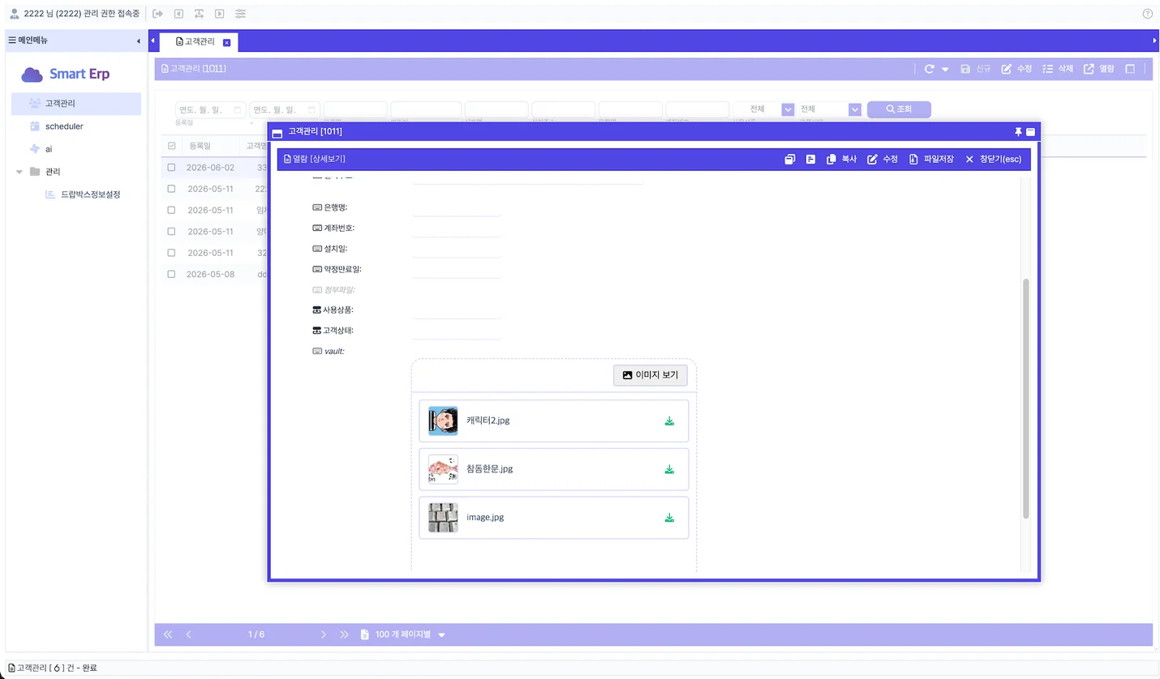The width and height of the screenshot is (1160, 679).
Task: Download the image.jpg attachment
Action: coord(669,518)
